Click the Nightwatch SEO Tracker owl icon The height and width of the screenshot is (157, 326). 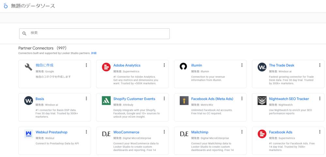coord(262,101)
